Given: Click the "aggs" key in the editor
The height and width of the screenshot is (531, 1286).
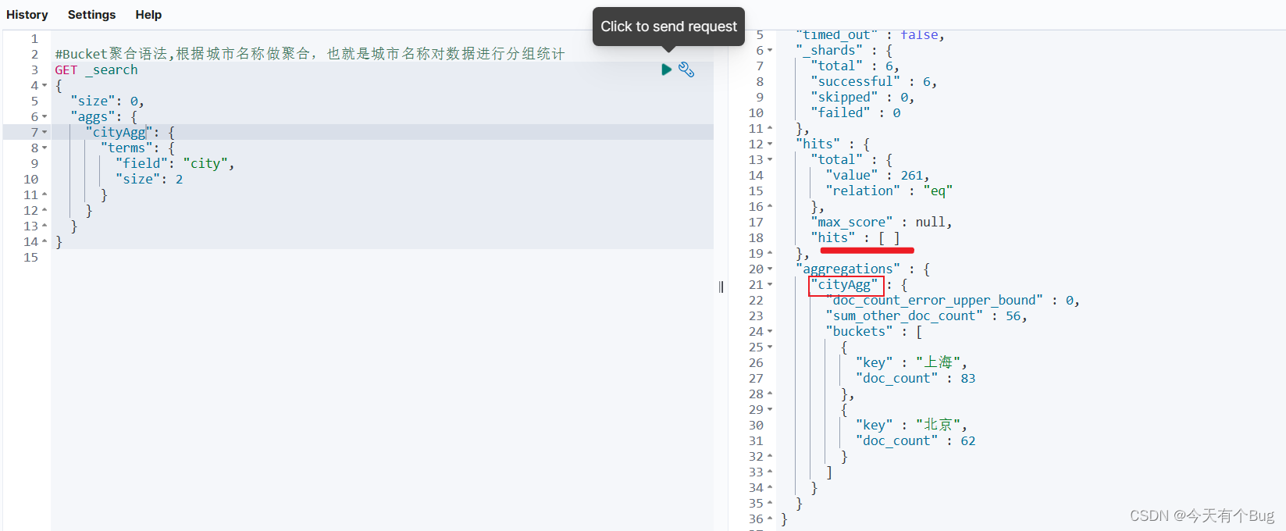Looking at the screenshot, I should tap(93, 116).
